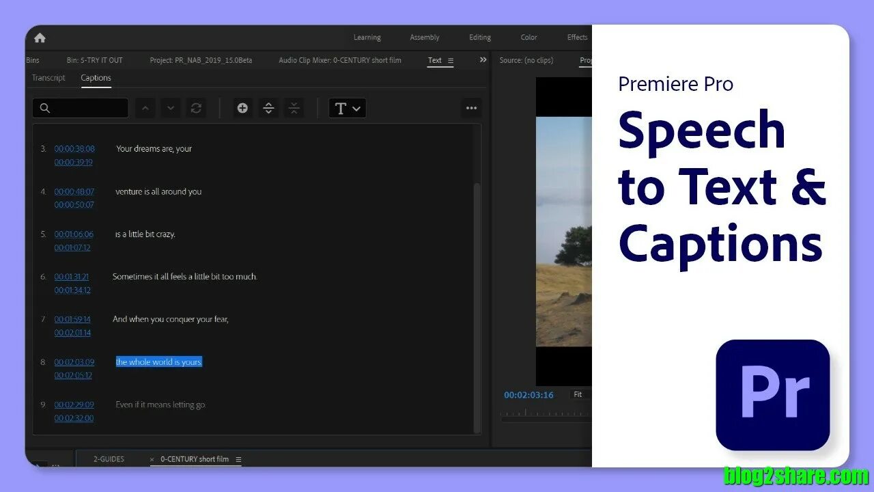The image size is (874, 492).
Task: Select caption 'venture is all around you'
Action: tap(158, 191)
